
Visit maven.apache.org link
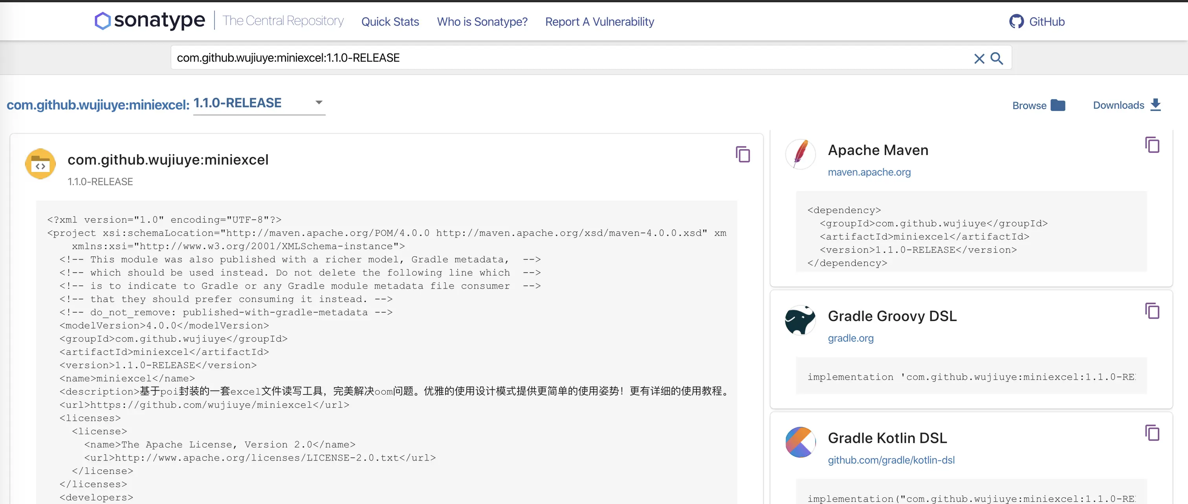(869, 172)
